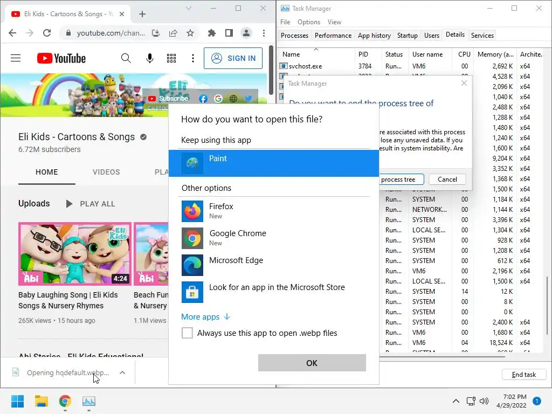Choose Google Chrome to open the file

tap(274, 238)
